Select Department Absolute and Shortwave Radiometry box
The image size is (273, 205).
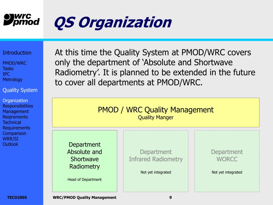click(85, 161)
